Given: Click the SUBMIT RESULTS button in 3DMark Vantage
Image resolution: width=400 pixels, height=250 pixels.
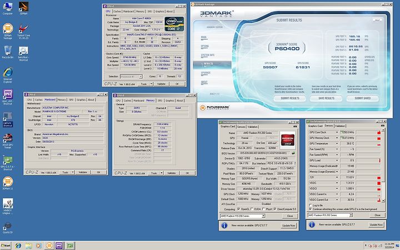Looking at the screenshot, I should (290, 98).
